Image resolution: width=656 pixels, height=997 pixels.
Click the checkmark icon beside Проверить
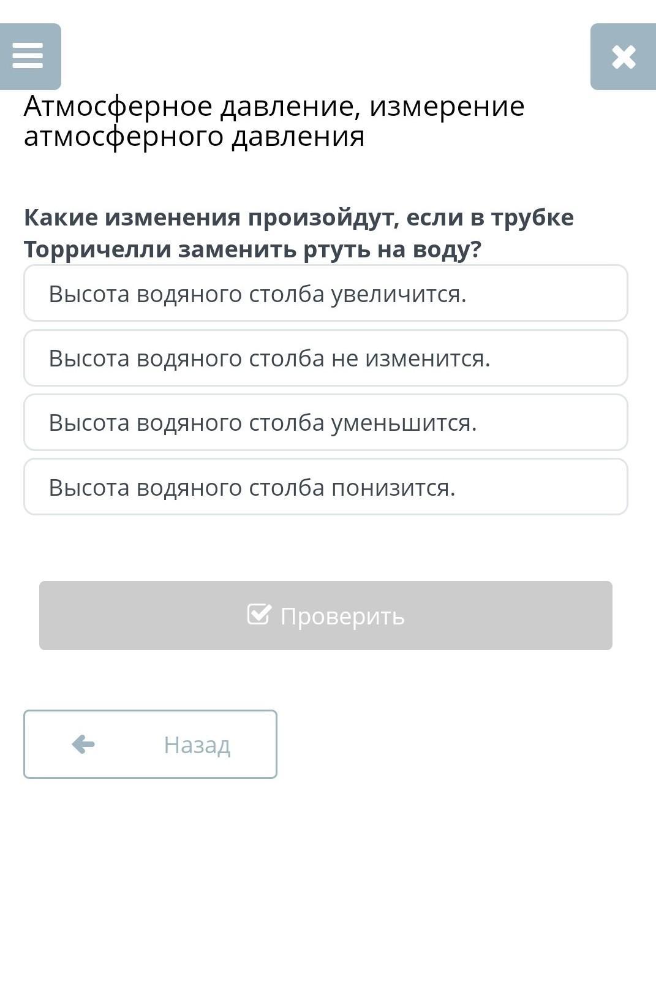click(x=258, y=614)
